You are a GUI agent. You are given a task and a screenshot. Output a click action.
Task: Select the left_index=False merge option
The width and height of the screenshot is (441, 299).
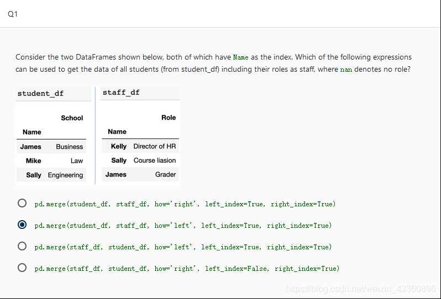point(22,268)
